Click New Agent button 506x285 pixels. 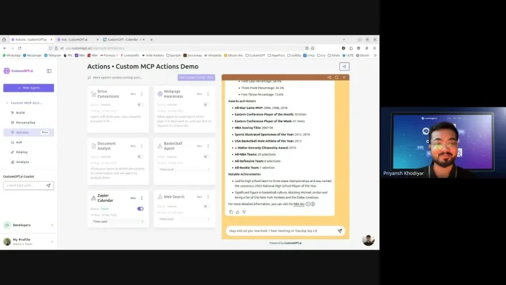click(29, 88)
